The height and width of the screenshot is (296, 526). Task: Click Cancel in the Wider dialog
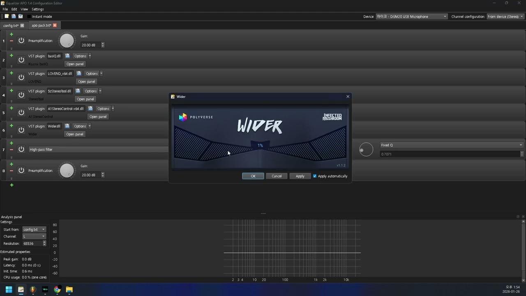pyautogui.click(x=277, y=176)
